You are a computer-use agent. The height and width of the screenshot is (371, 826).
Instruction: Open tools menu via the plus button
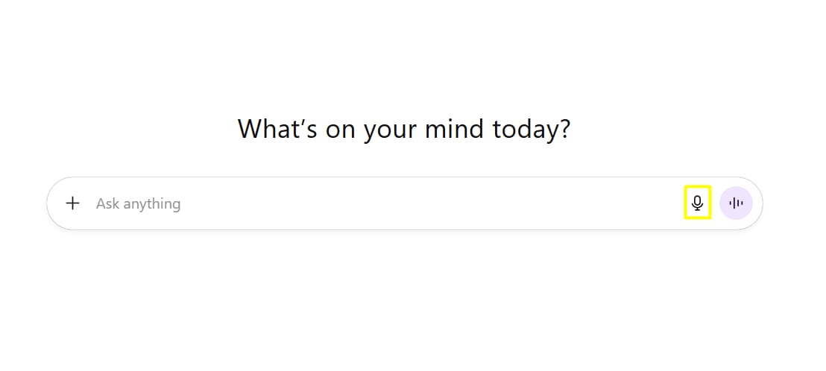[x=72, y=203]
